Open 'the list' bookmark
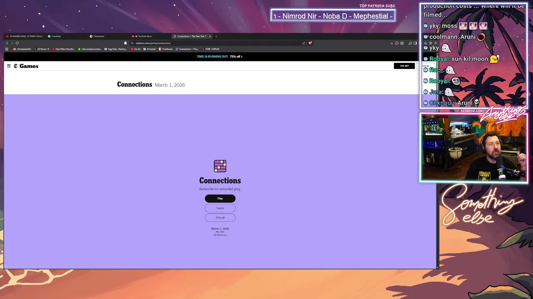Viewport: 533px width, 299px height. point(135,49)
